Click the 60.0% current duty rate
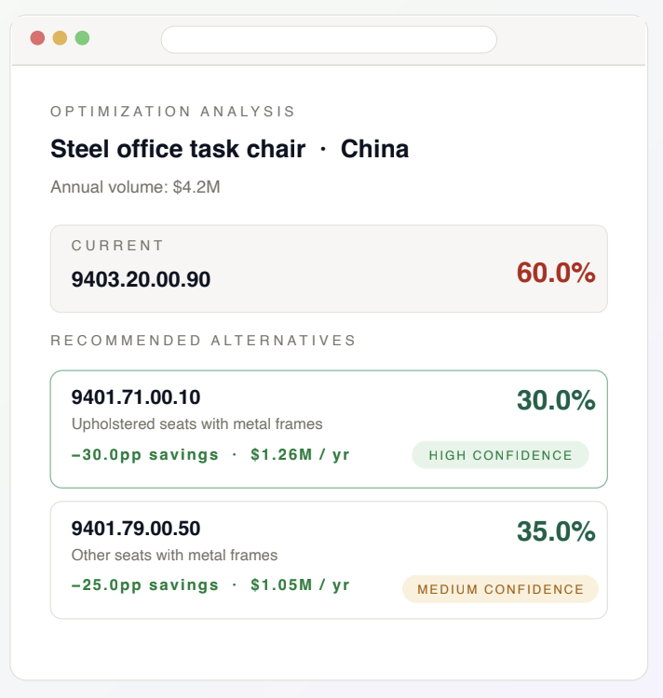 pyautogui.click(x=556, y=273)
